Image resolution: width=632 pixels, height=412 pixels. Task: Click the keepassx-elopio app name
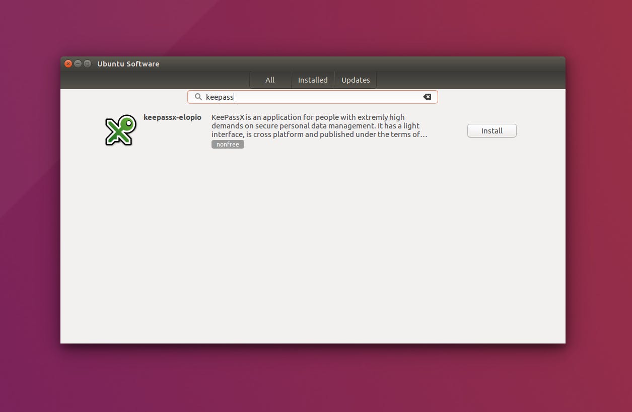click(x=172, y=117)
